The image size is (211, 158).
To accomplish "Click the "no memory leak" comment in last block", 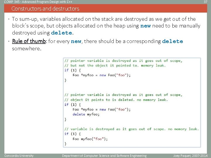I will (x=183, y=129).
